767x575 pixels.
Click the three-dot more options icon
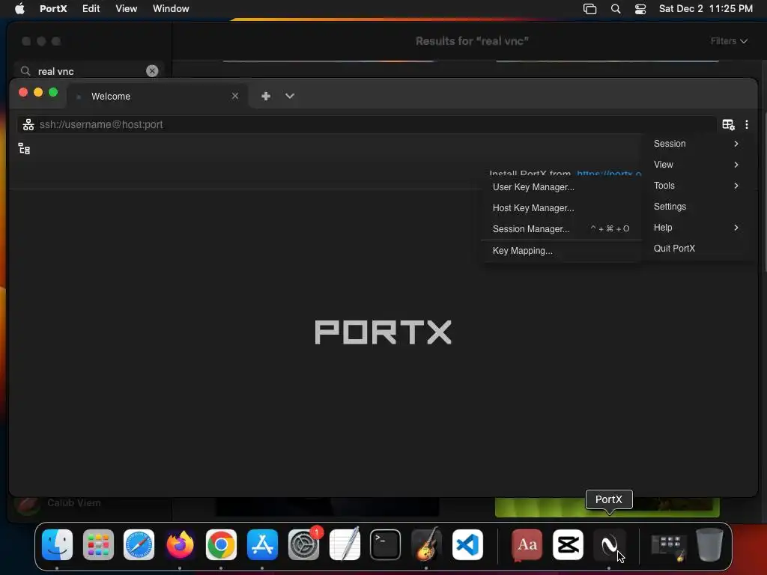[x=747, y=125]
